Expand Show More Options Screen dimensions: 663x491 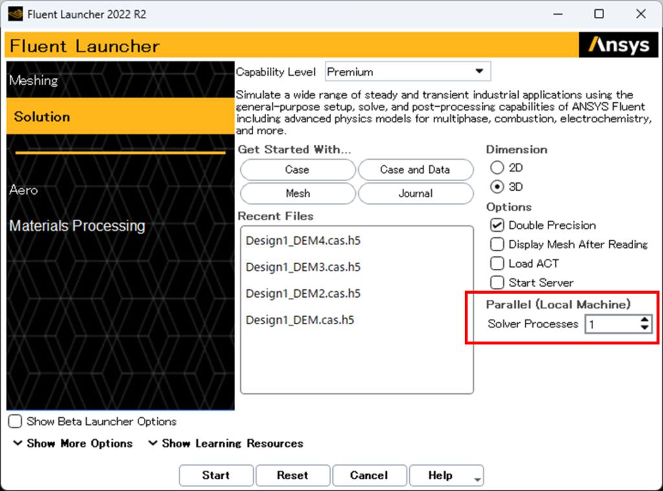[x=73, y=443]
